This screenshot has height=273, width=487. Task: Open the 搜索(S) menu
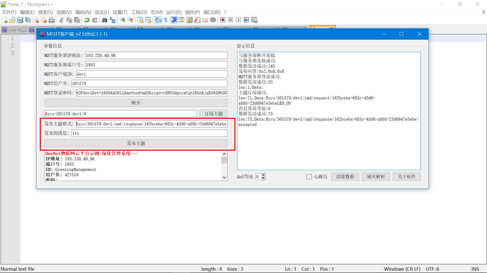click(x=45, y=12)
